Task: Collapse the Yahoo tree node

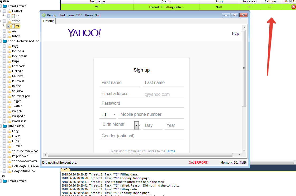Action: coord(1,21)
